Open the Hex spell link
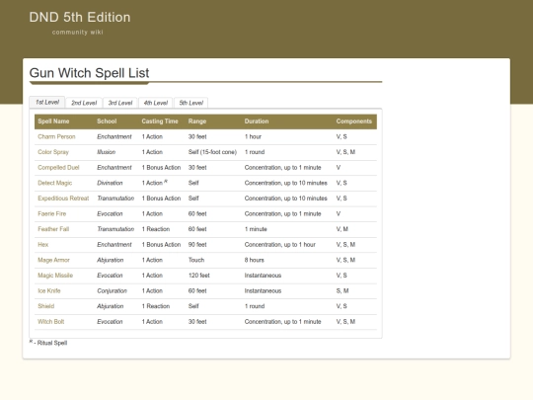 (x=42, y=245)
